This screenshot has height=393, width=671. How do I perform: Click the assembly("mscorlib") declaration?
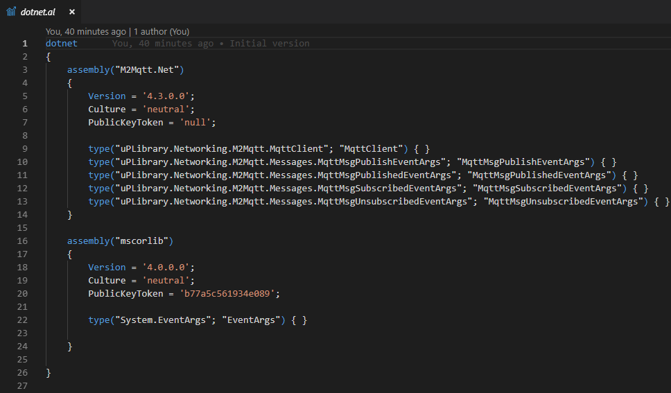pos(120,241)
